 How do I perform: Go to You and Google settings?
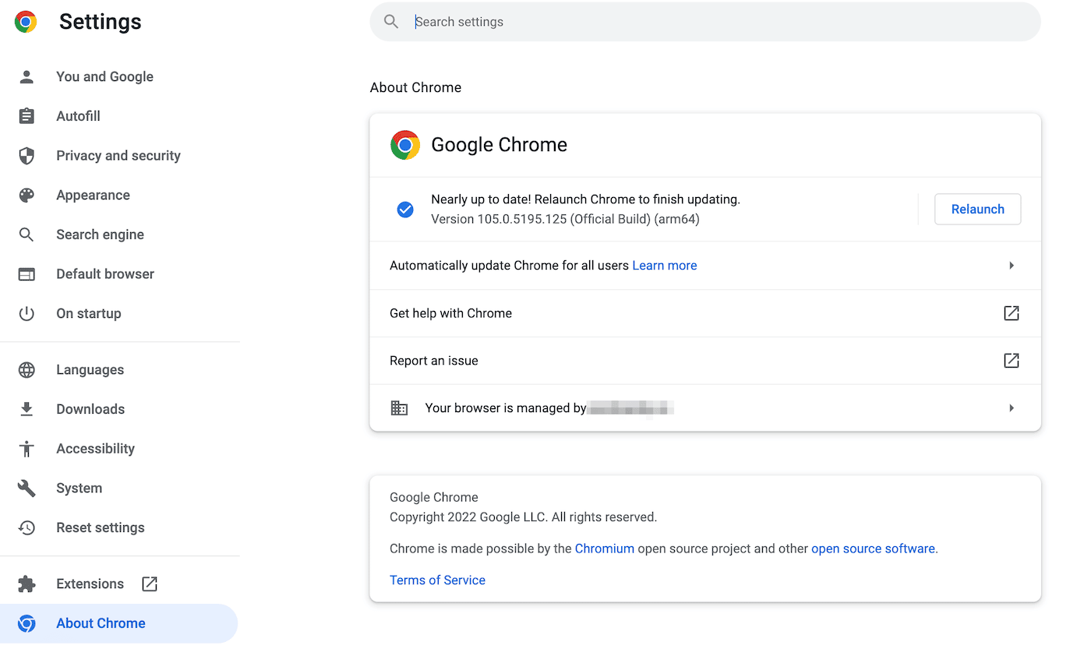click(104, 76)
